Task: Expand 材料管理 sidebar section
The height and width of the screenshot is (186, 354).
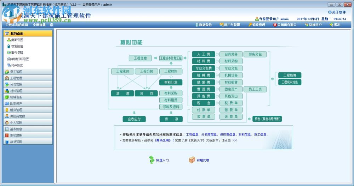Action: point(28,91)
